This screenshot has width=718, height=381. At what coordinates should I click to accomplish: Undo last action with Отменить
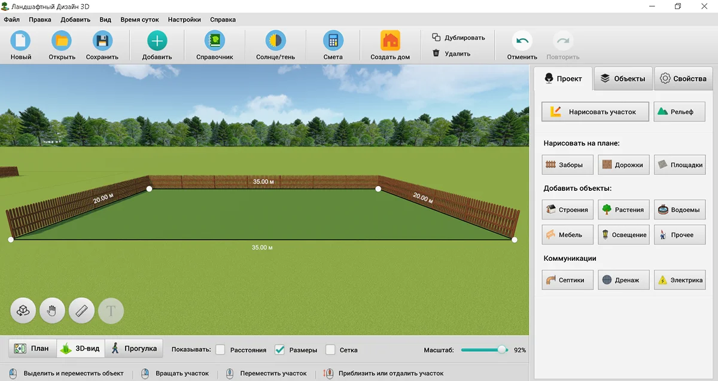click(522, 41)
